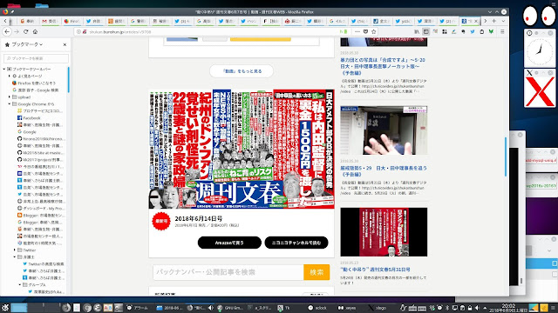
Task: Click the green V extension icon
Action: tap(491, 31)
